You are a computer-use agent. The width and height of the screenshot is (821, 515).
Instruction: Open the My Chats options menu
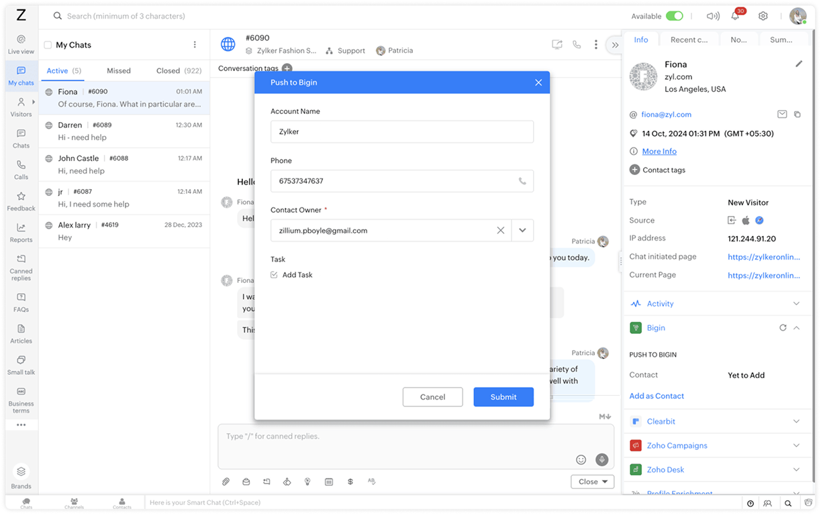pyautogui.click(x=195, y=45)
